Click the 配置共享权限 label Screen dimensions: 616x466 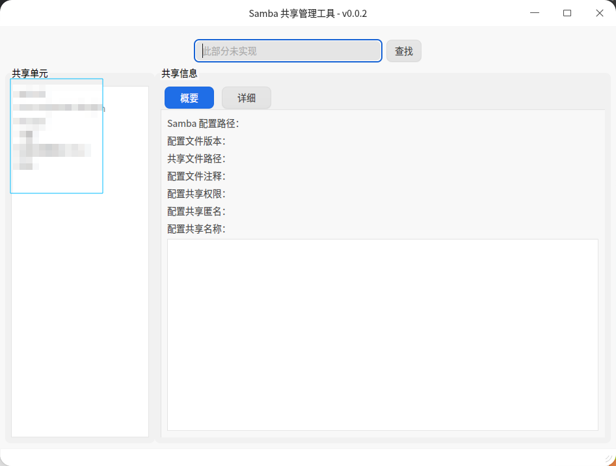tap(196, 194)
